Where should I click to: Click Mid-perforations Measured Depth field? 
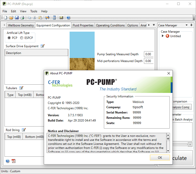149,61
